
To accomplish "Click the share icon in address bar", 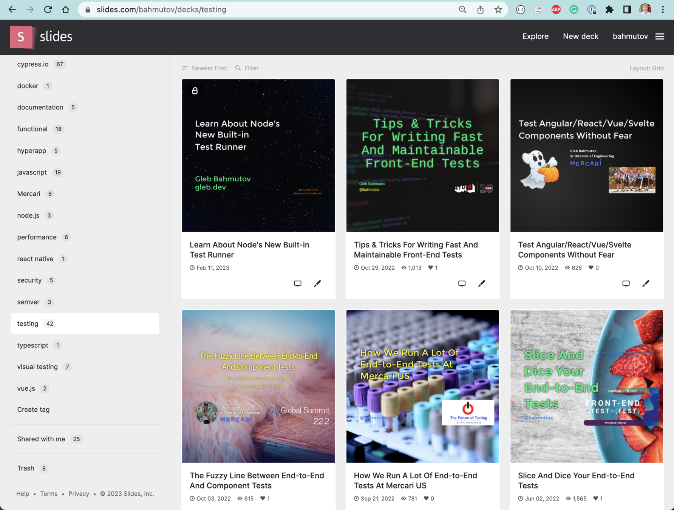I will point(480,9).
